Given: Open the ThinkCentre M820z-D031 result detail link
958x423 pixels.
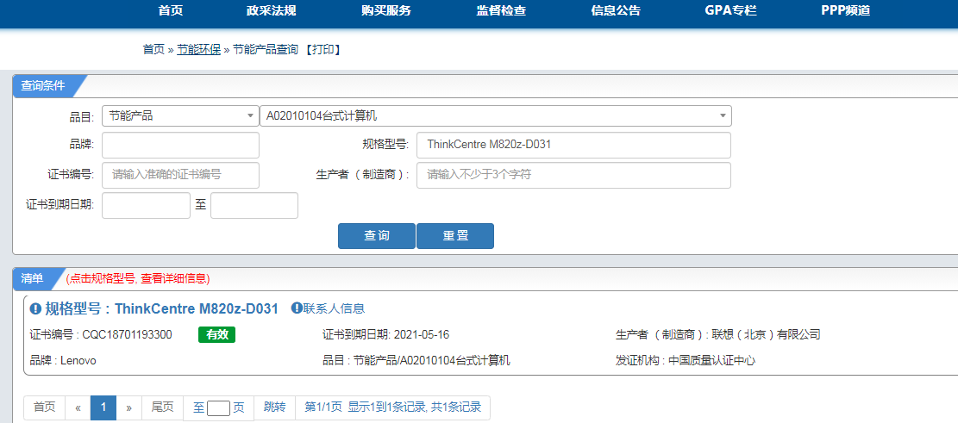Looking at the screenshot, I should (196, 308).
